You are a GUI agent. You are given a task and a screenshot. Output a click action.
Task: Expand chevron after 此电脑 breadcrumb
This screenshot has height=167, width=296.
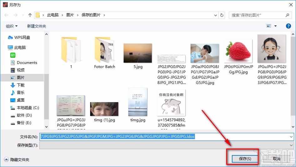coord(62,15)
